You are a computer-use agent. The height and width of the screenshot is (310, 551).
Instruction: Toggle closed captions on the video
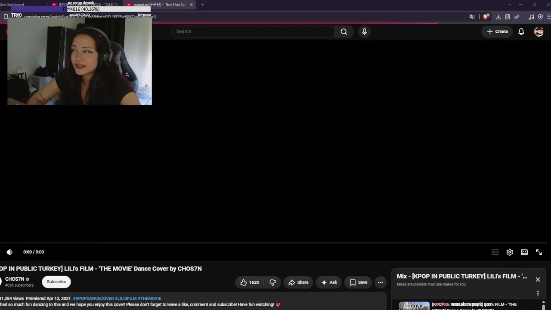[495, 252]
